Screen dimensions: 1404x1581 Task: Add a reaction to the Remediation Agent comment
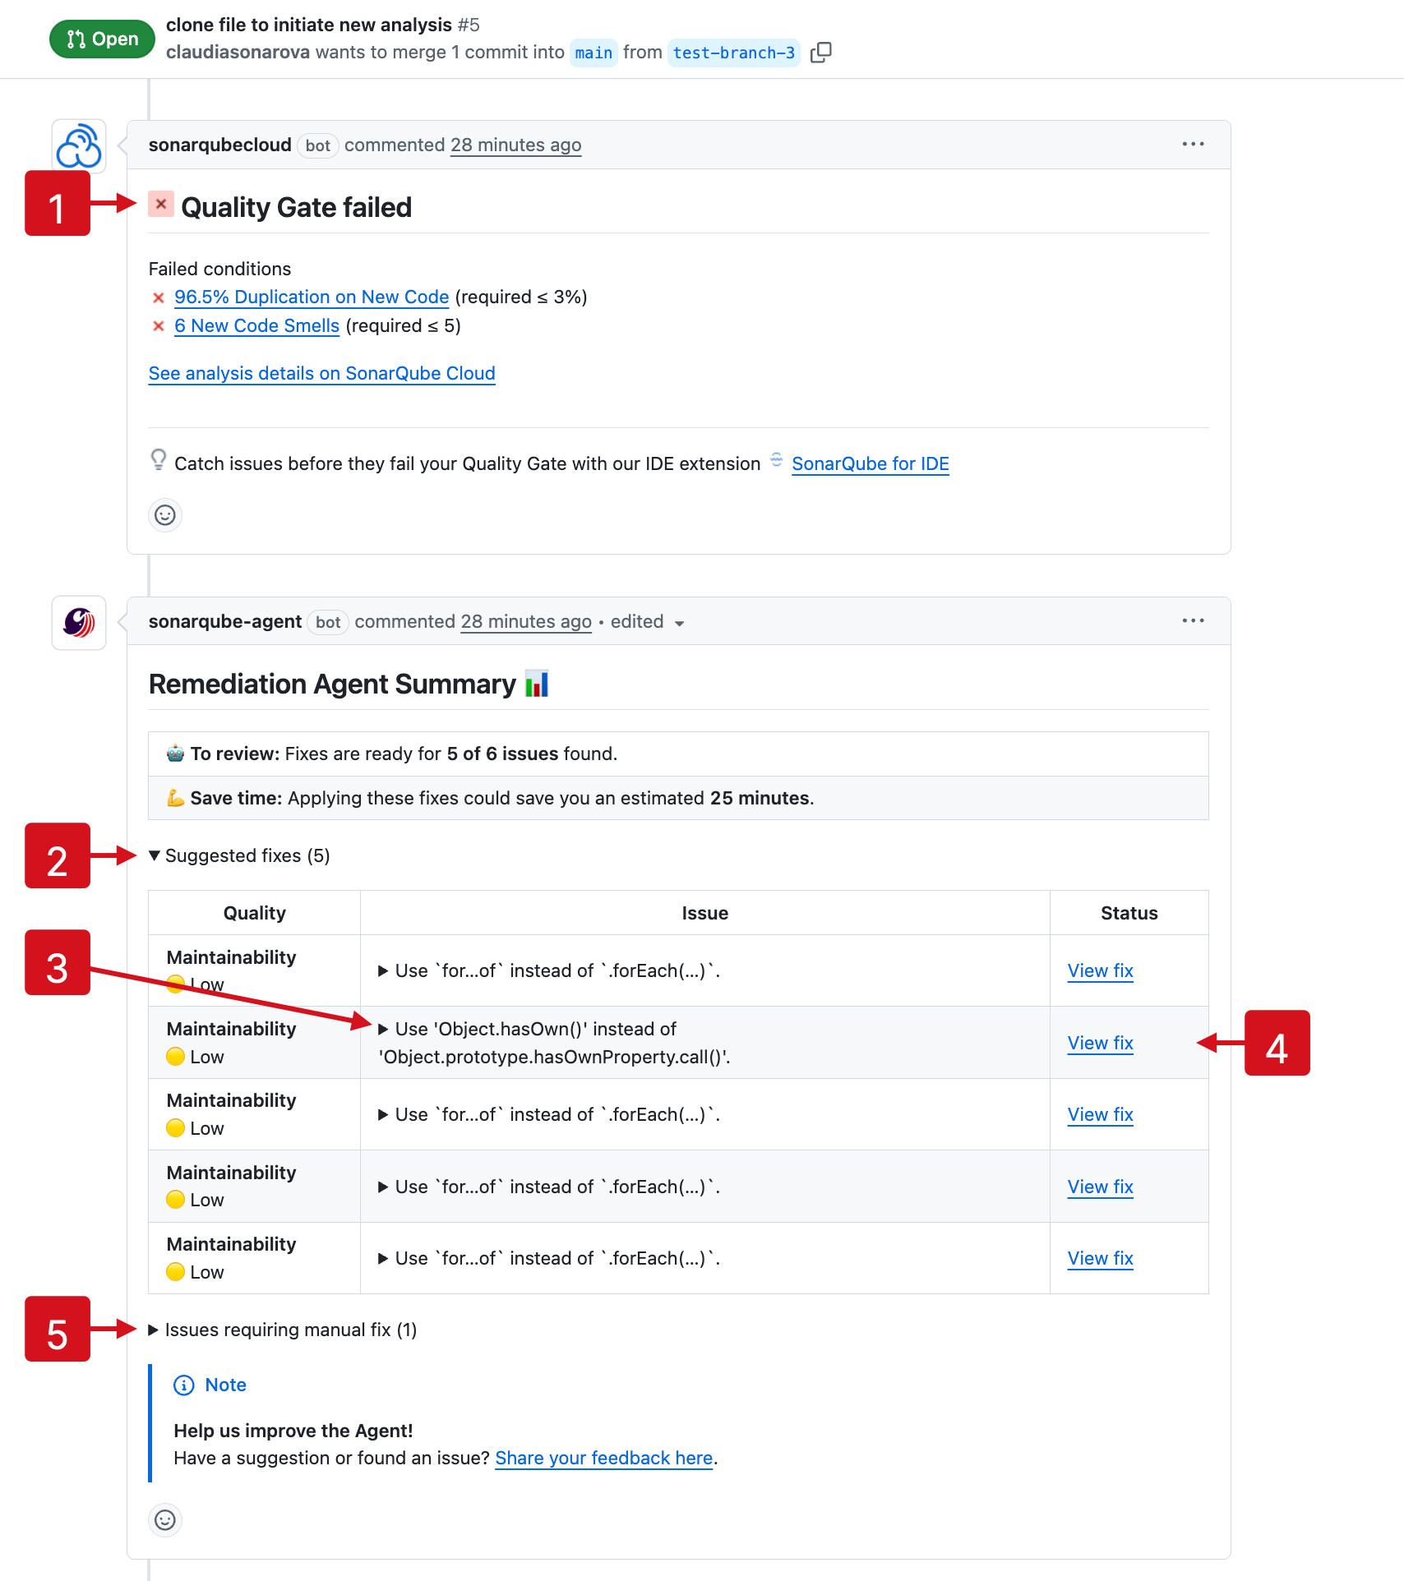[164, 1520]
